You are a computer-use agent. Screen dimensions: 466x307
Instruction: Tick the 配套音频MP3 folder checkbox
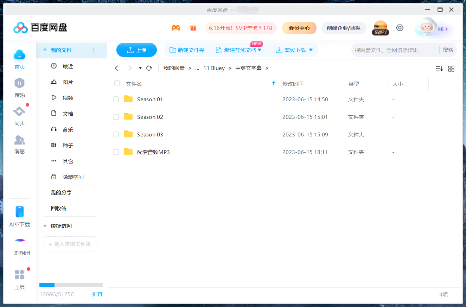coord(116,152)
